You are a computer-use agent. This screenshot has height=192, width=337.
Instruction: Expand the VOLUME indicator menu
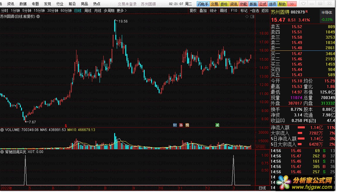click(x=2, y=130)
